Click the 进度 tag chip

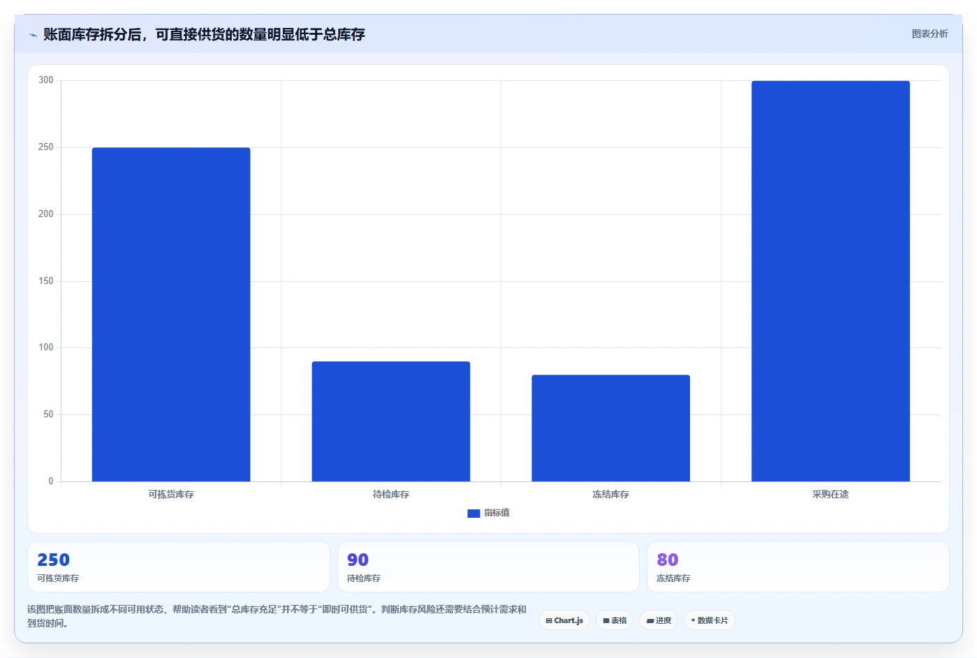(659, 620)
